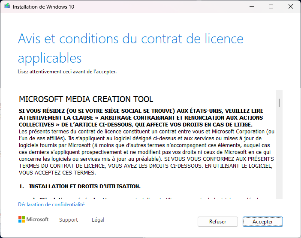Click the 'VOUS ACCEPTEZ CES TERMES.' line

coord(57,173)
